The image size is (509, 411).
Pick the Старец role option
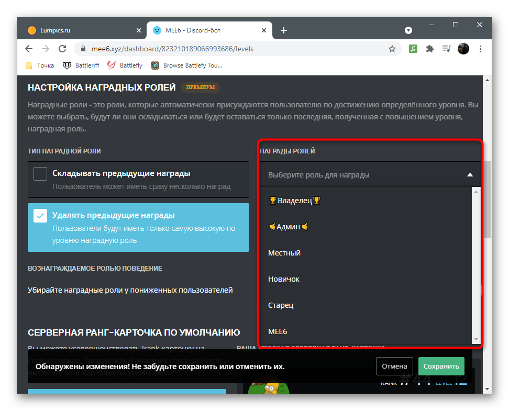click(281, 305)
